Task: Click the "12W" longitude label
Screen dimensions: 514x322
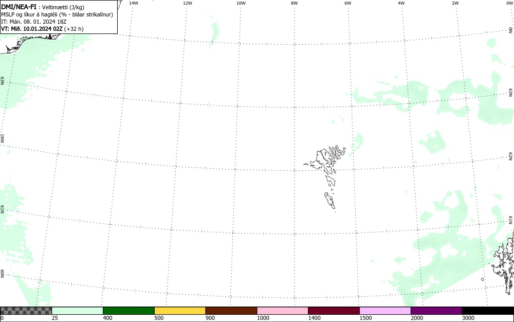Action: (x=188, y=3)
